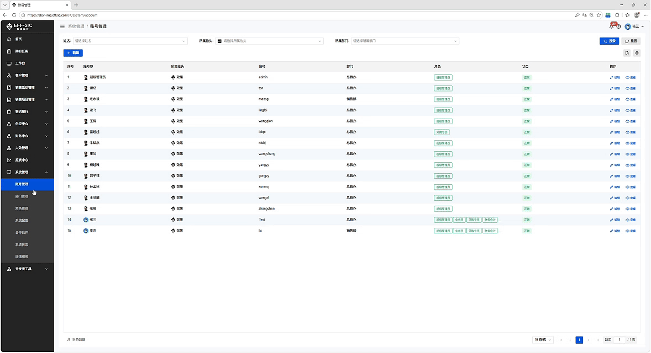Screen dimensions: 651x353
Task: Click the jump-to-page number input
Action: click(x=620, y=340)
